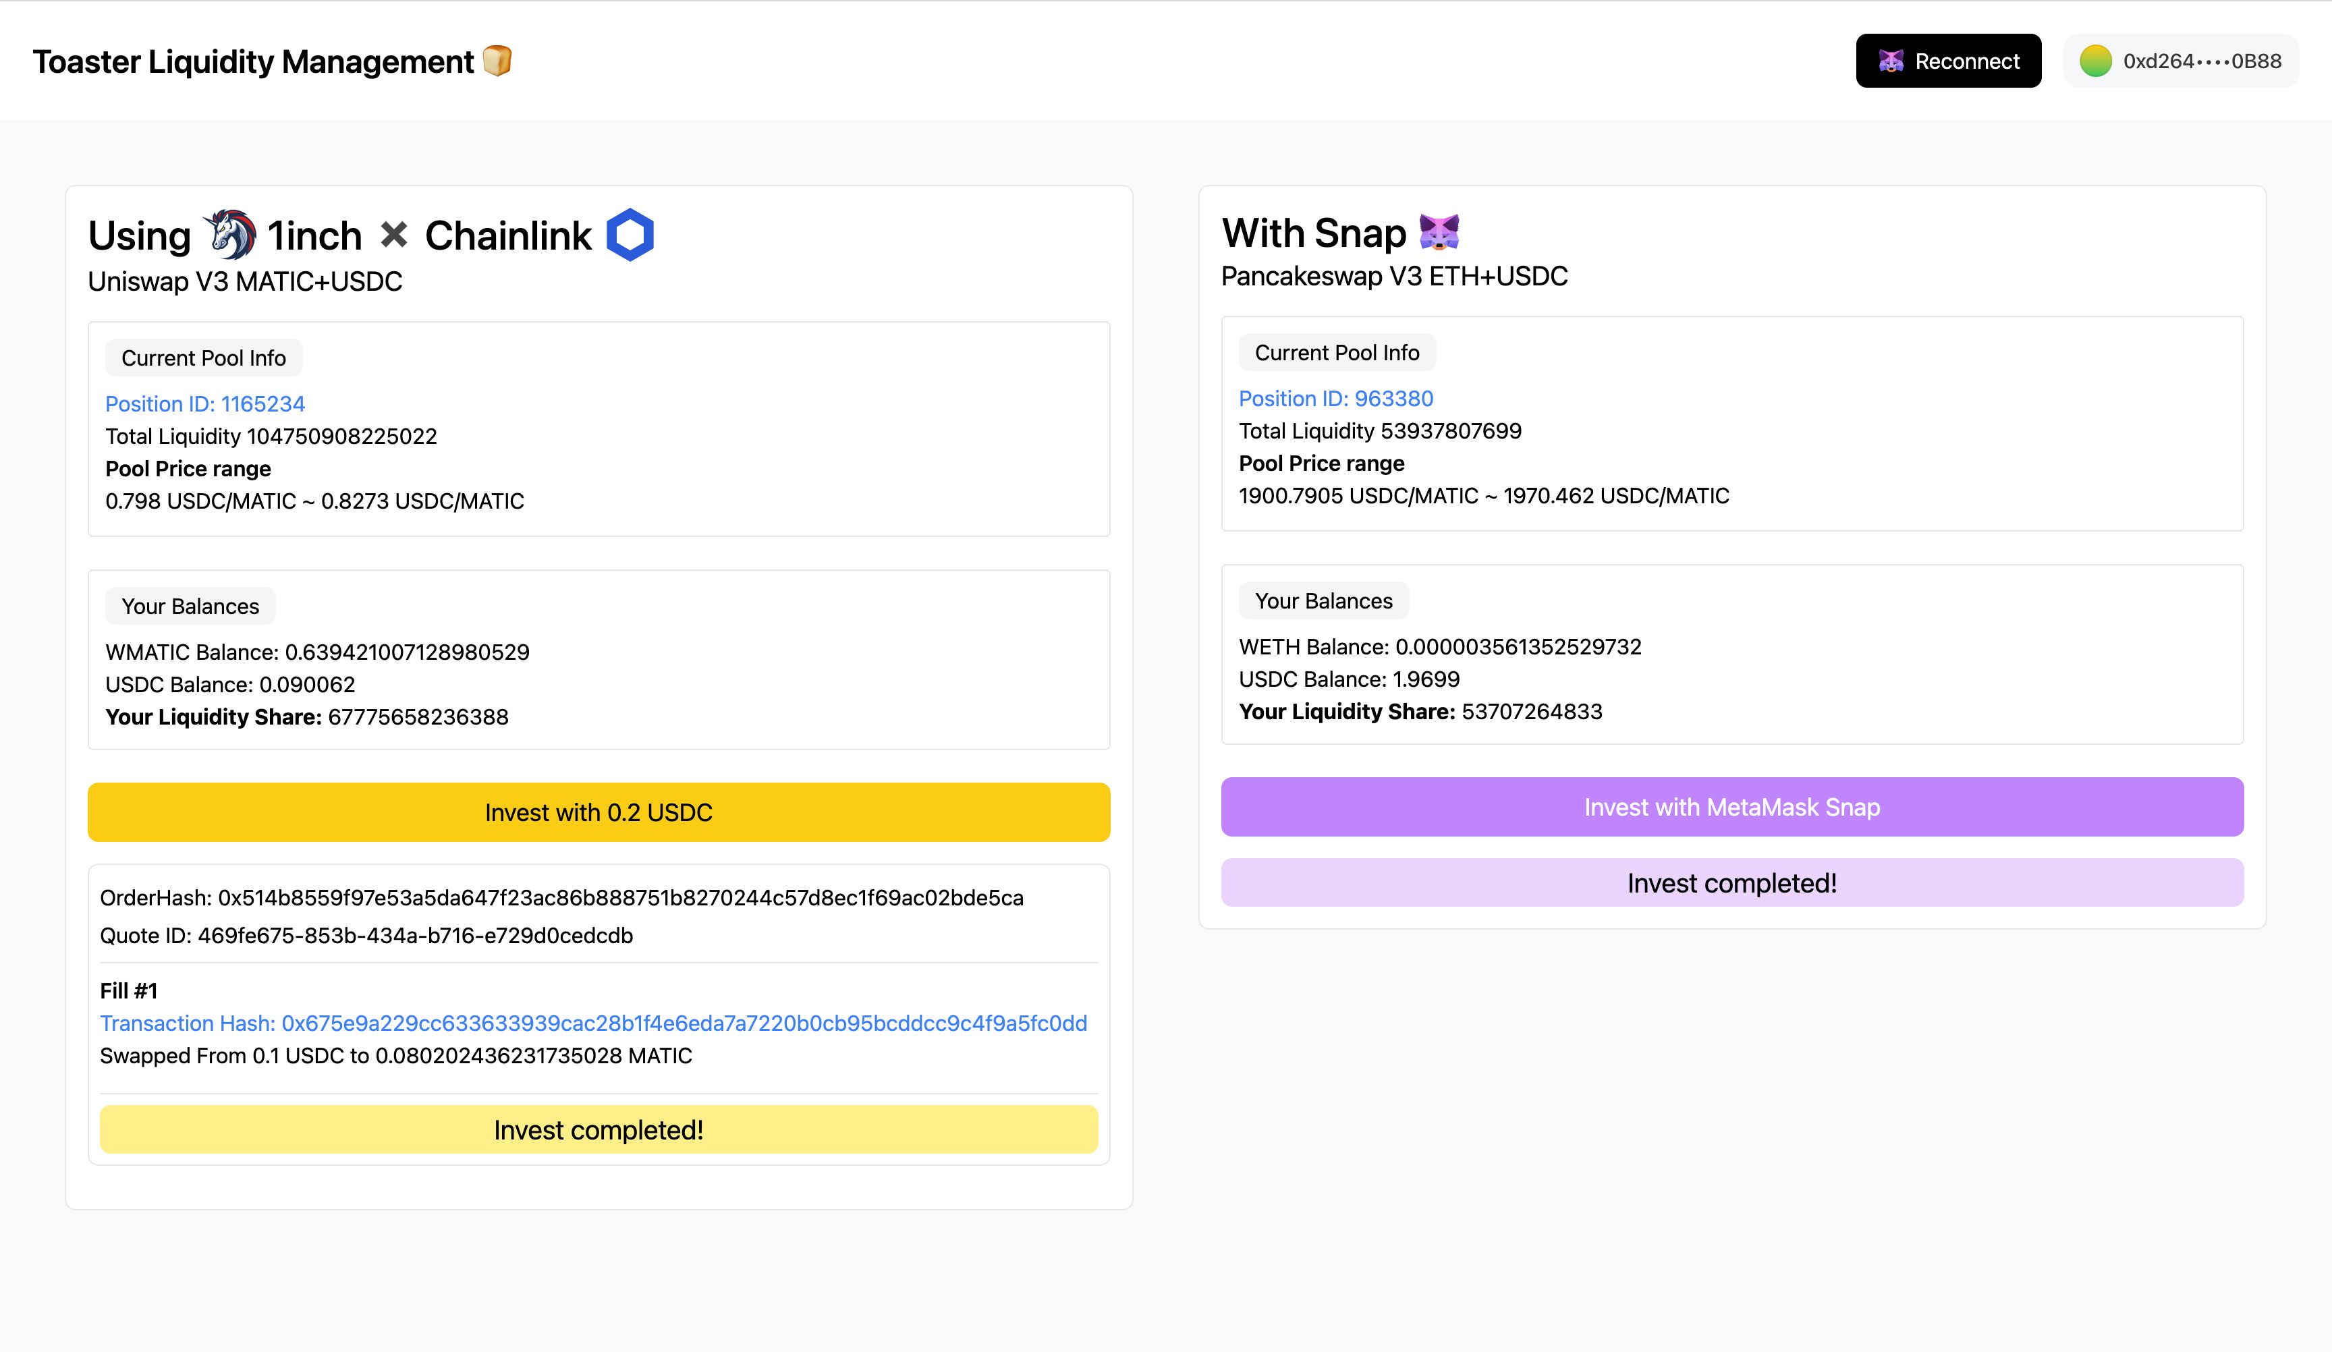Open Position ID: 1165234 link
This screenshot has width=2332, height=1352.
coord(204,403)
